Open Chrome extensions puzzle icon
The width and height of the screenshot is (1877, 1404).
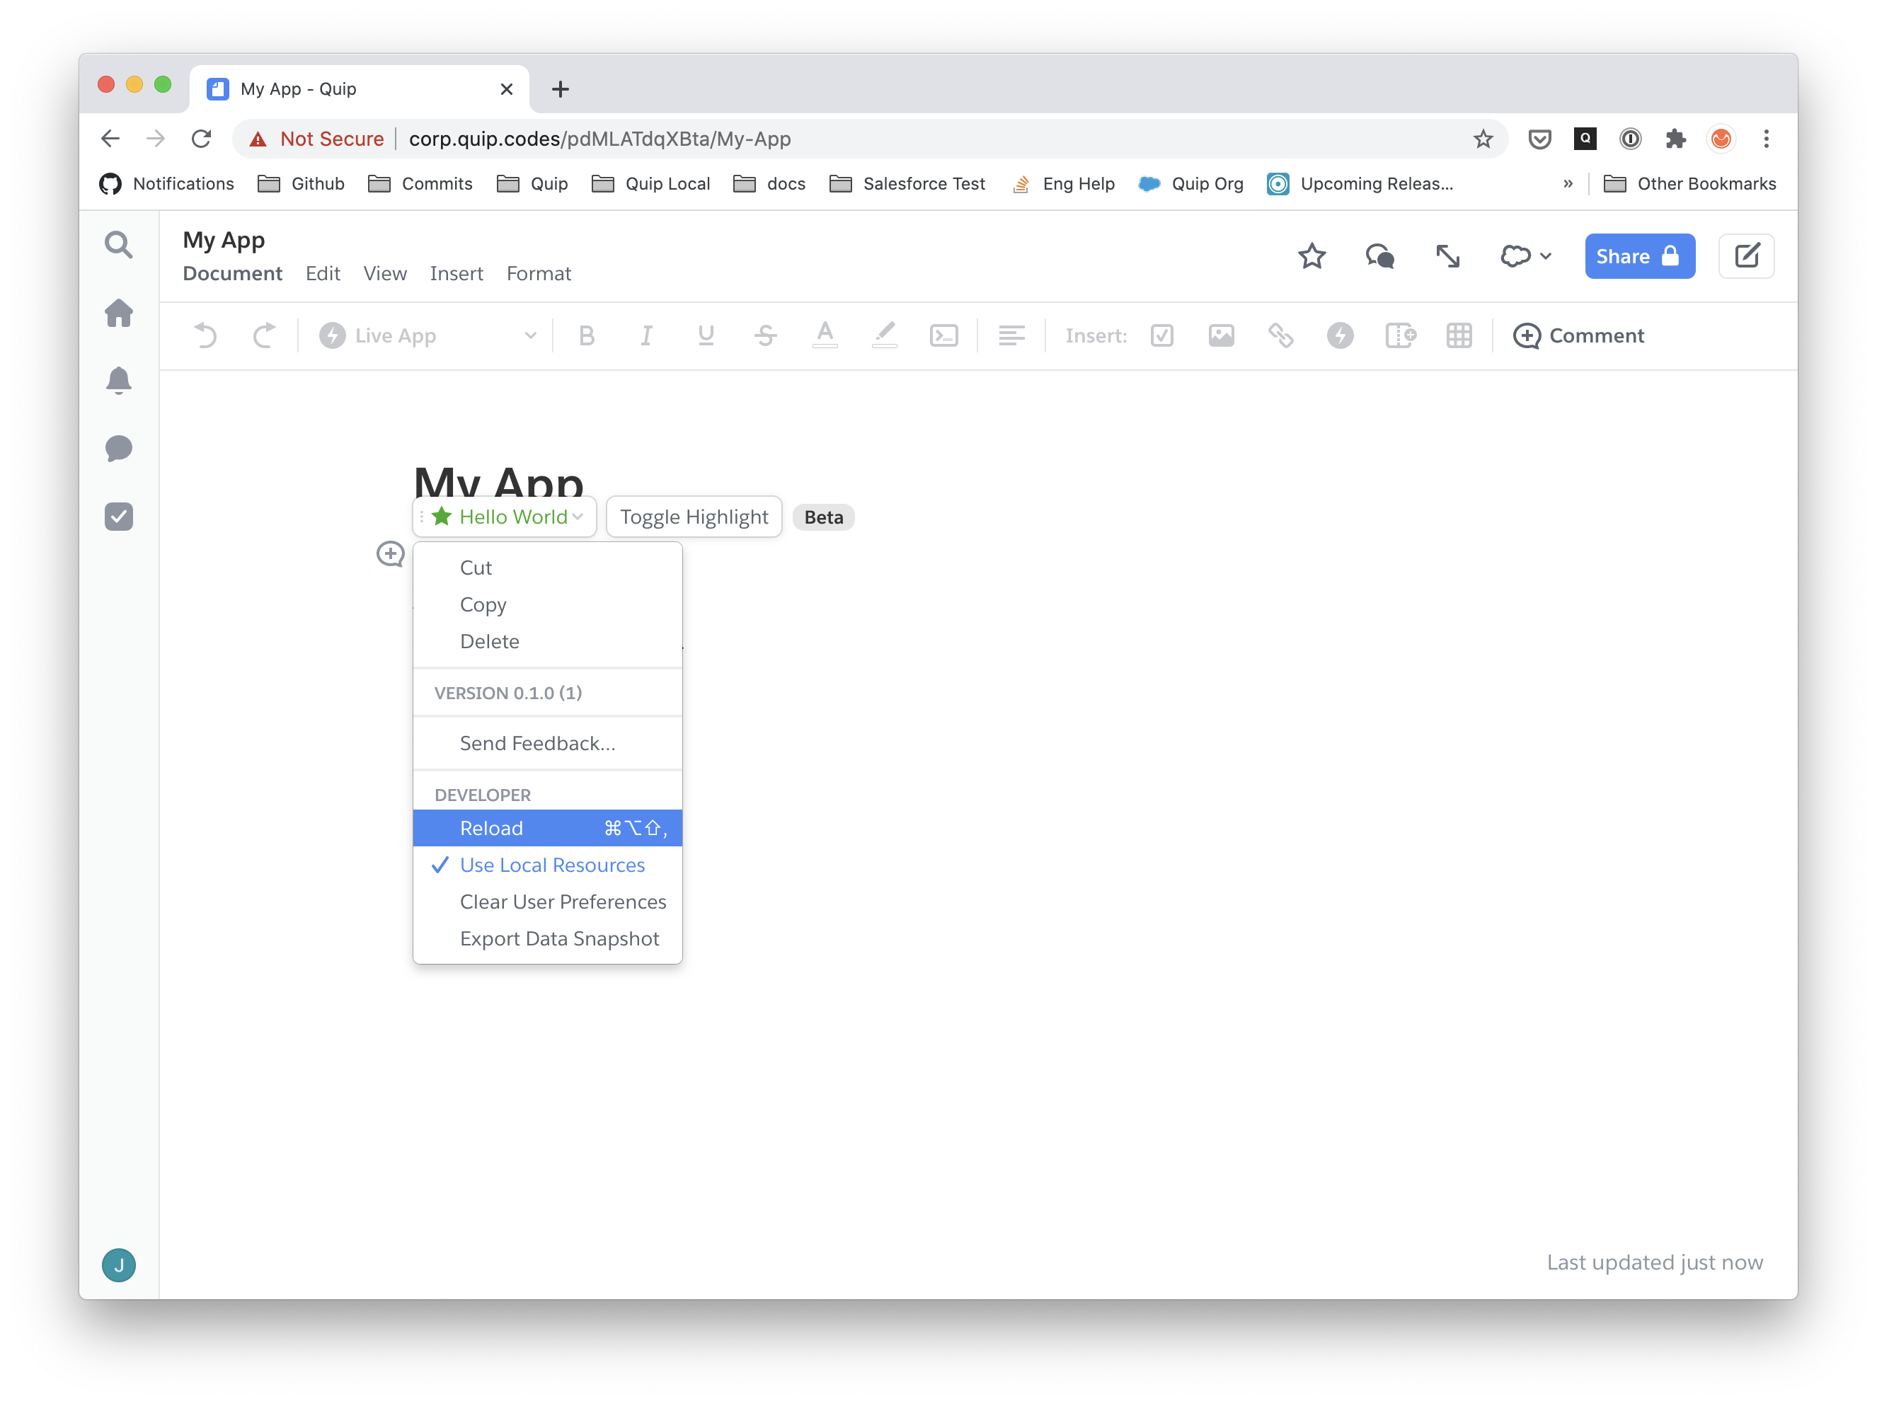pos(1675,139)
